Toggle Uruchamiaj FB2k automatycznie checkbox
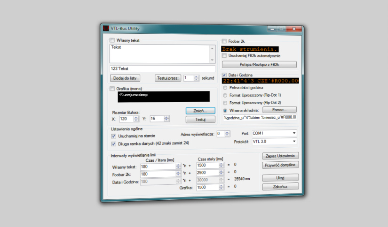The height and width of the screenshot is (227, 388). click(x=224, y=55)
